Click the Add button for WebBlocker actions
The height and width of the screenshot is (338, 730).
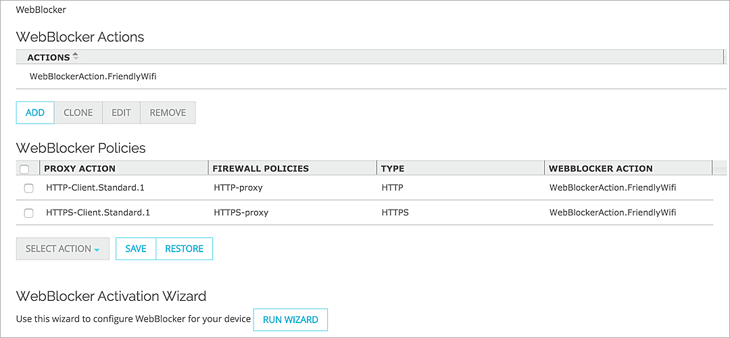pos(35,113)
